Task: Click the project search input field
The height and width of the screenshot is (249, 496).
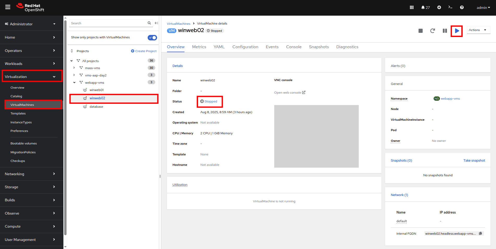Action: [108, 23]
